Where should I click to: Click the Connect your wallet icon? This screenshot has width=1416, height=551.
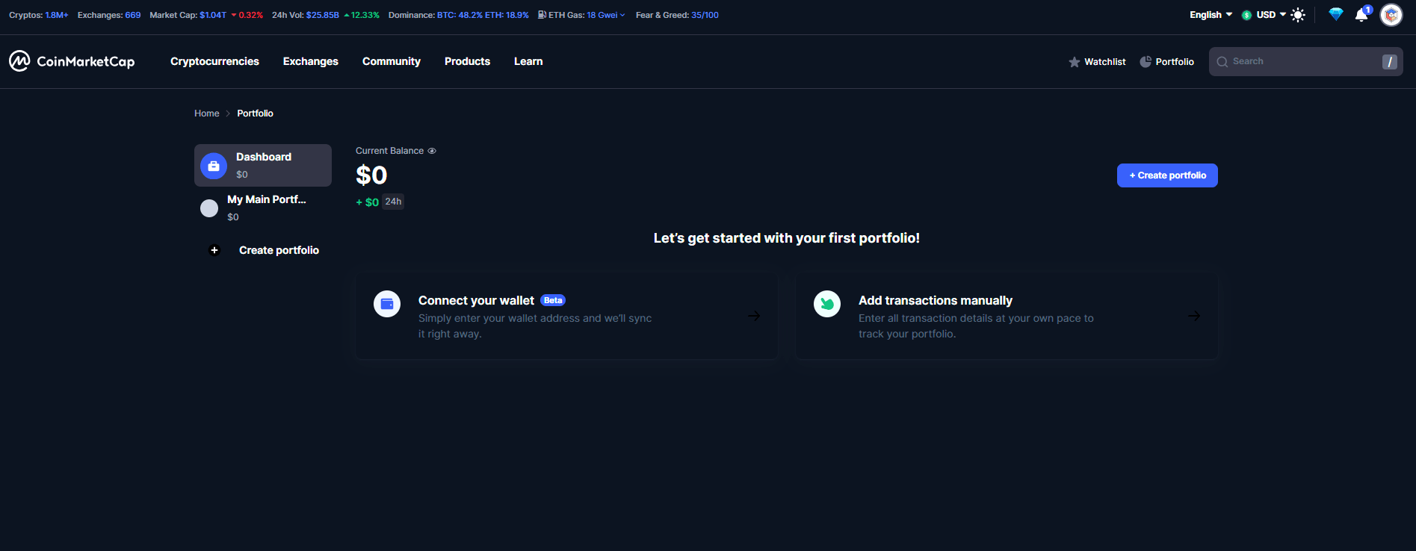(387, 304)
